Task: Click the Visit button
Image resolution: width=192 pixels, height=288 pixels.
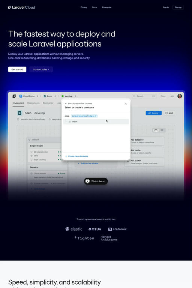Action: (169, 113)
